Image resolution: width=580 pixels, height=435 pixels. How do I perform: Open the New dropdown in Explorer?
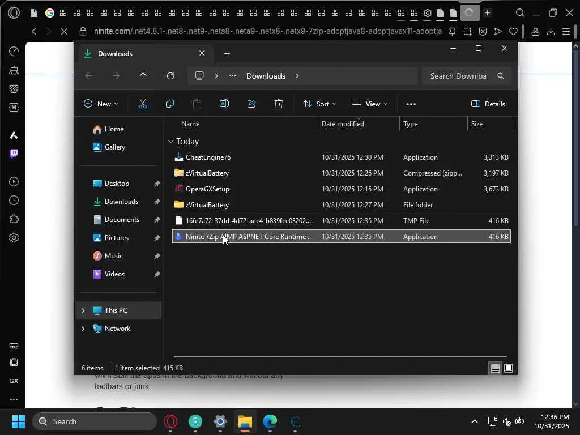(101, 104)
